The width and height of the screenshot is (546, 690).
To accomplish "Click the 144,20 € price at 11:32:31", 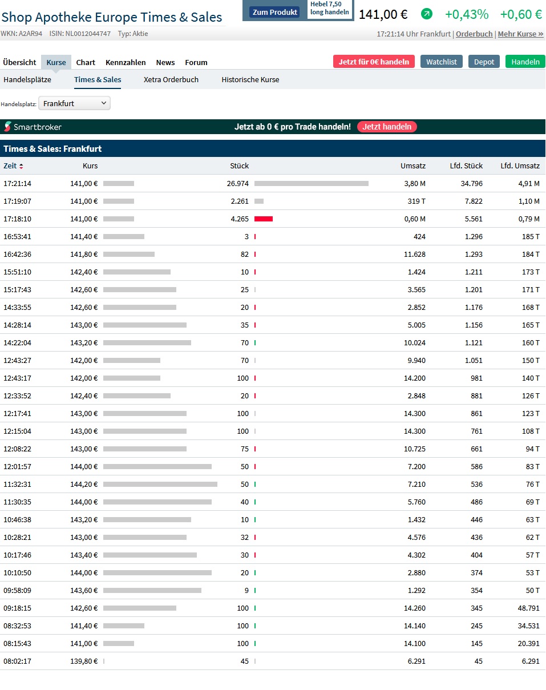I will click(84, 485).
